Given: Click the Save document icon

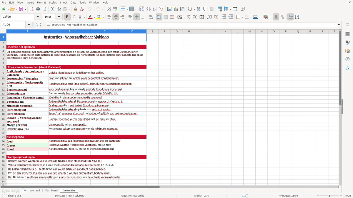Looking at the screenshot, I should click(21, 9).
